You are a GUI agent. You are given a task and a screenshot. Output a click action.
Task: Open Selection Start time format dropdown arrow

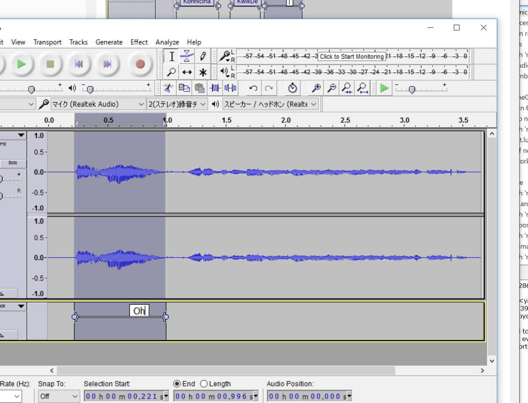pos(166,397)
